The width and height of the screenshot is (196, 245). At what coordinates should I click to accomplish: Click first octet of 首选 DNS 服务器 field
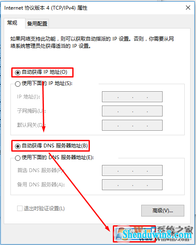point(110,170)
